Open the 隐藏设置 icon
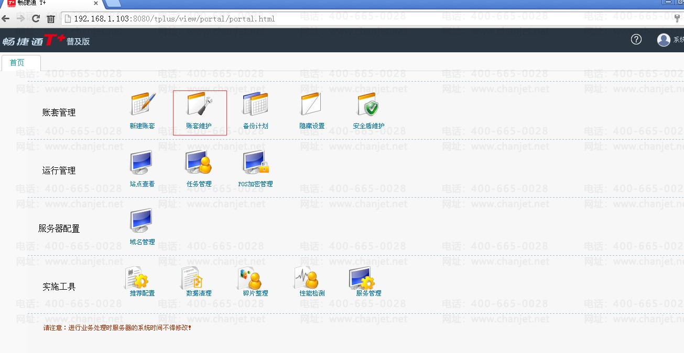 coord(311,104)
